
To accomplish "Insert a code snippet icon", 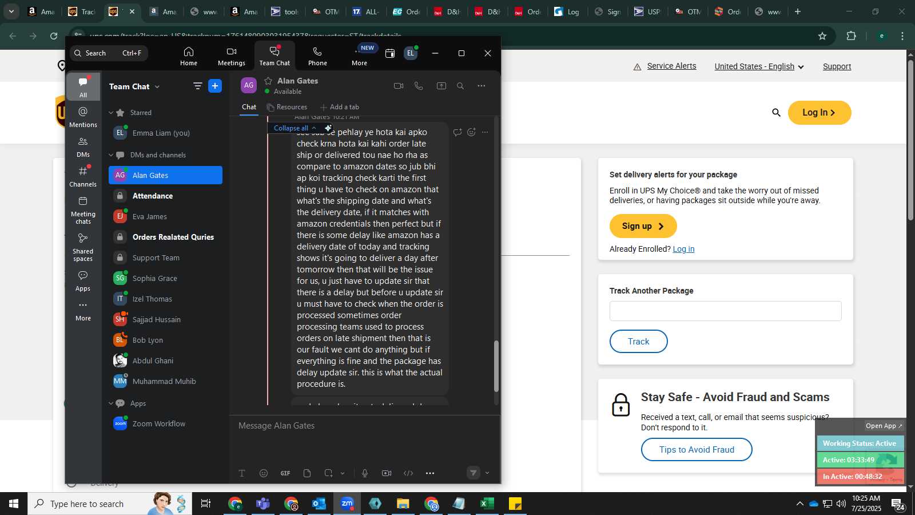I will coord(408,473).
